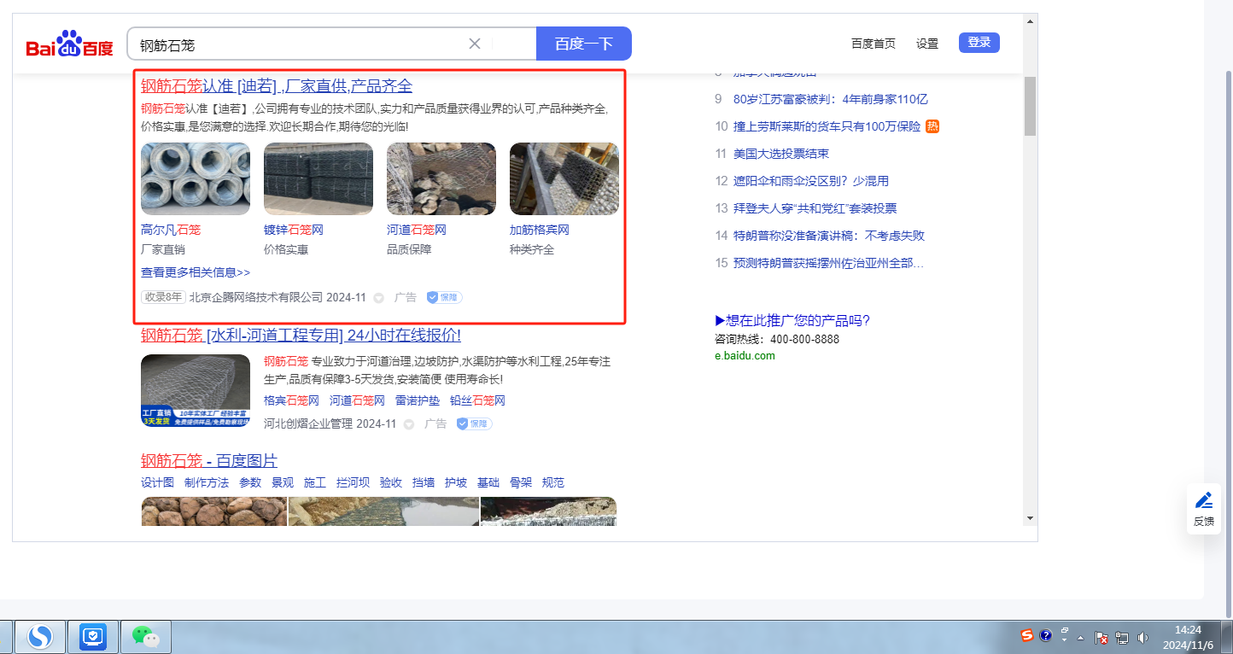This screenshot has width=1233, height=654.
Task: Click the 工厂直销 gabion ad thumbnail
Action: coord(196,390)
